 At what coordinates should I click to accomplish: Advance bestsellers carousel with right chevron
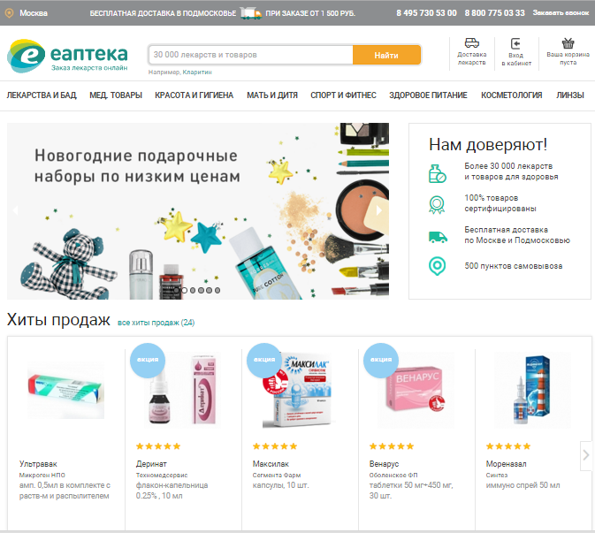click(586, 455)
